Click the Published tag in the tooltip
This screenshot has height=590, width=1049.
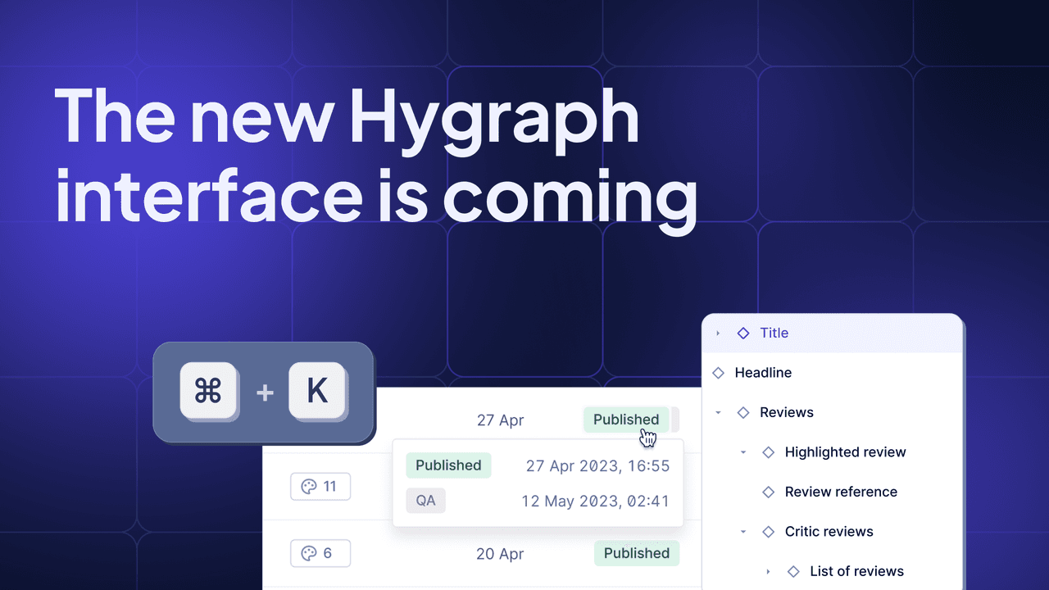coord(448,465)
